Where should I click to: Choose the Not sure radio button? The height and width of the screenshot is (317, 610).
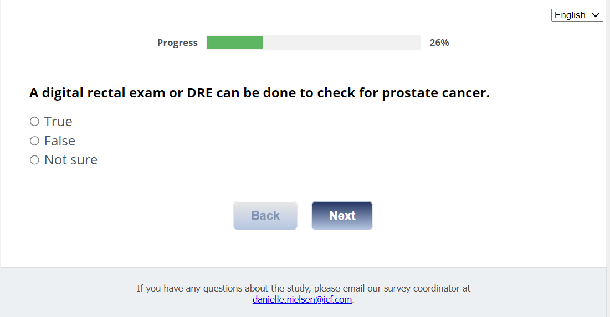click(x=34, y=160)
